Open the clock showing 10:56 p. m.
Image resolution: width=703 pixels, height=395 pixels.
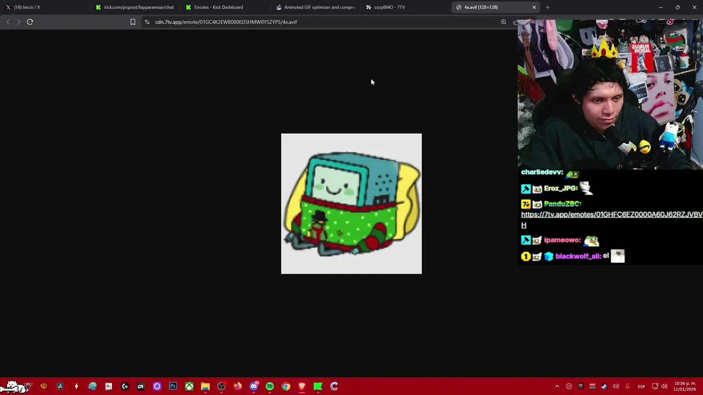pyautogui.click(x=685, y=386)
